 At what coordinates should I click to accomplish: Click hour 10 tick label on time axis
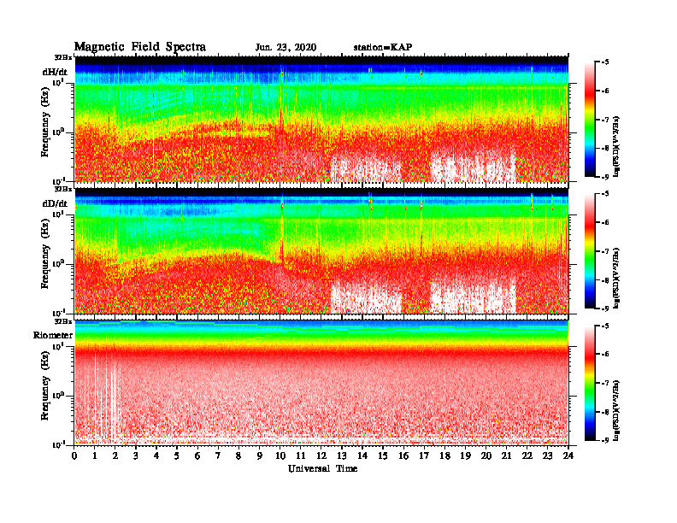[x=280, y=455]
